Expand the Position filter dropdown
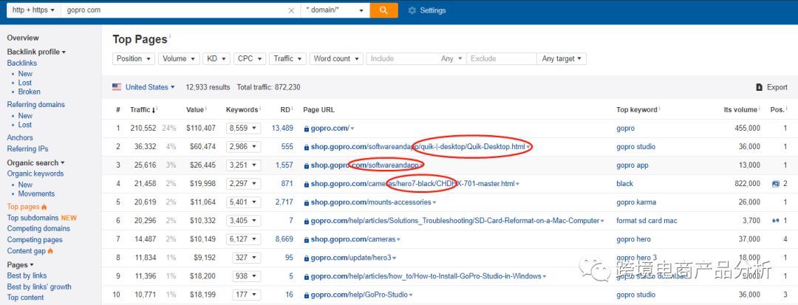This screenshot has width=798, height=305. point(134,58)
